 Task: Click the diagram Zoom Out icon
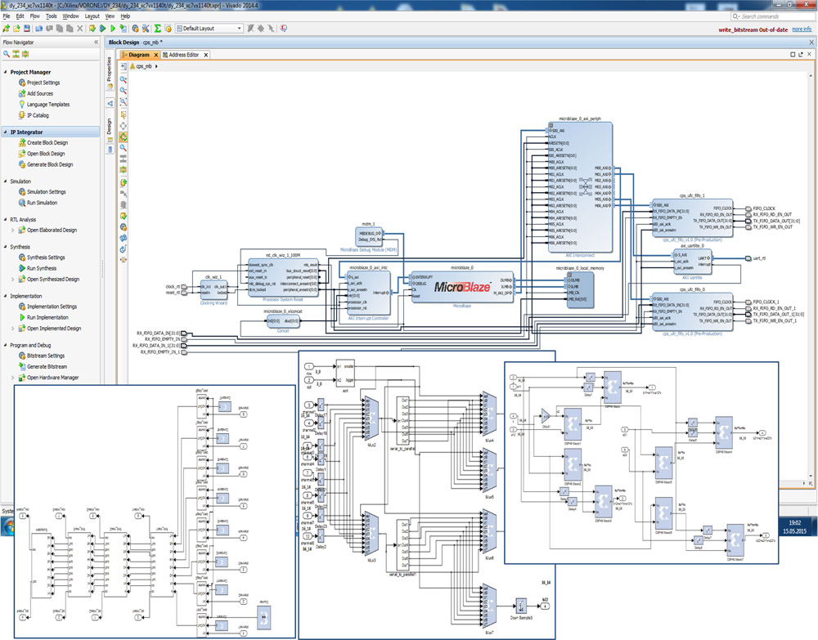point(124,91)
